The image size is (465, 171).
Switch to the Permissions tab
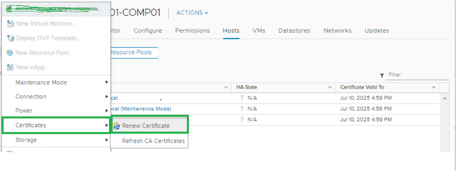pyautogui.click(x=193, y=31)
